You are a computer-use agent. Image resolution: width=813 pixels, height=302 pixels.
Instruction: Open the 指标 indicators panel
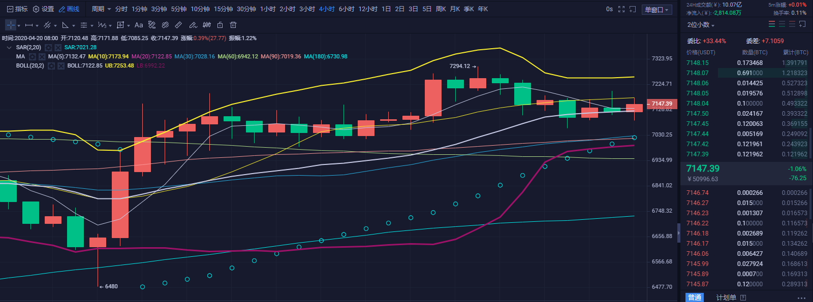(x=17, y=9)
